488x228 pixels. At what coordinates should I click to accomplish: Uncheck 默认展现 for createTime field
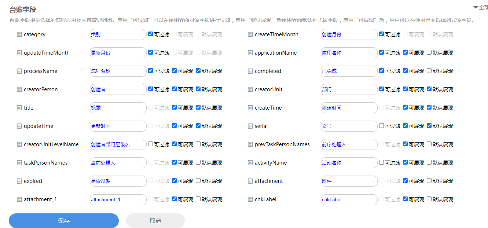click(x=429, y=107)
